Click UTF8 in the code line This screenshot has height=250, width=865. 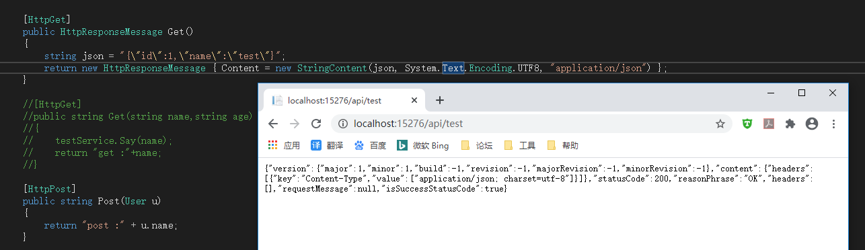528,68
